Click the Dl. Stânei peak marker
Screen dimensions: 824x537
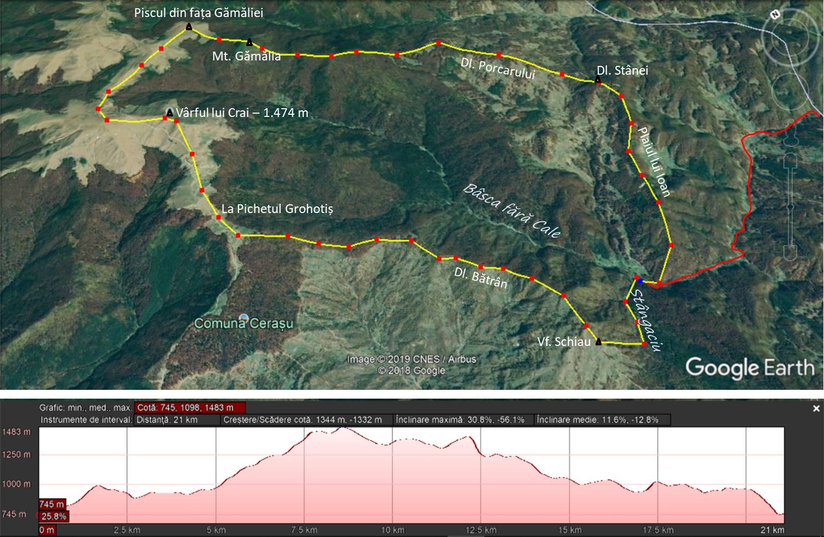click(598, 80)
